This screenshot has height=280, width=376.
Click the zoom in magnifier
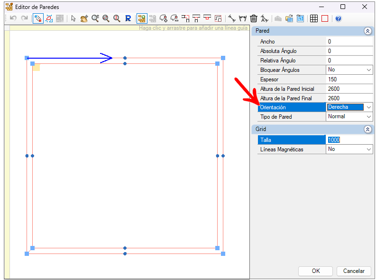(95, 18)
